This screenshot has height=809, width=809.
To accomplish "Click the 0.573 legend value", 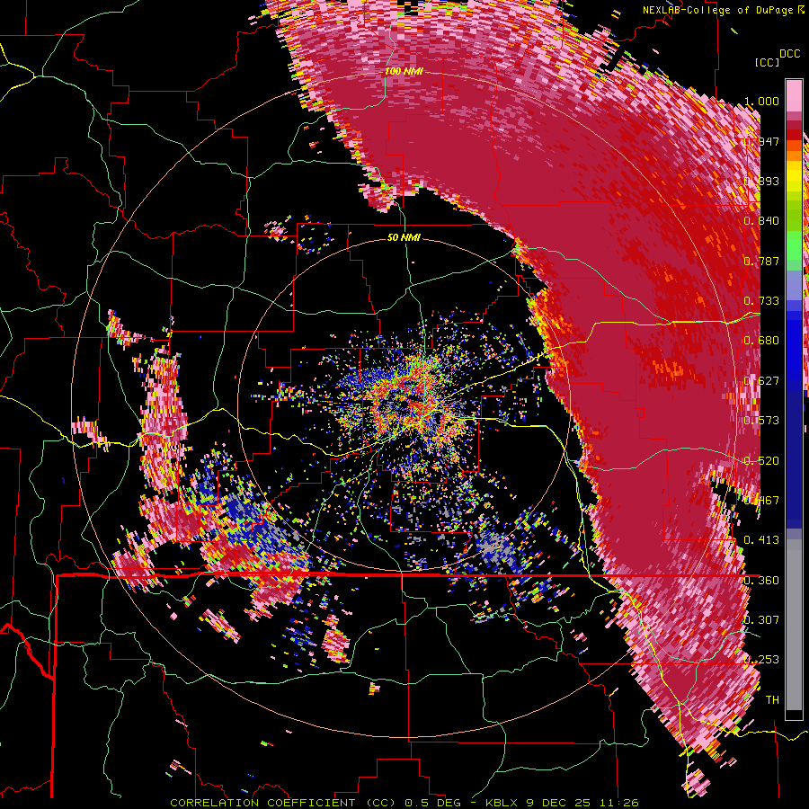I will (761, 420).
